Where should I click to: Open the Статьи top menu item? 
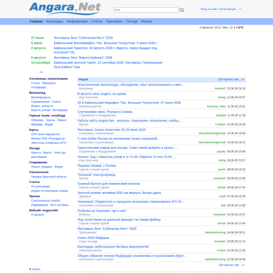97,21
